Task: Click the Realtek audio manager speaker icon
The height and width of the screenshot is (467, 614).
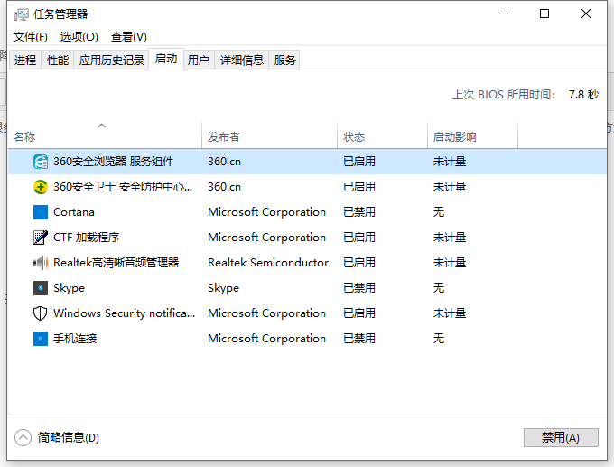Action: tap(40, 263)
